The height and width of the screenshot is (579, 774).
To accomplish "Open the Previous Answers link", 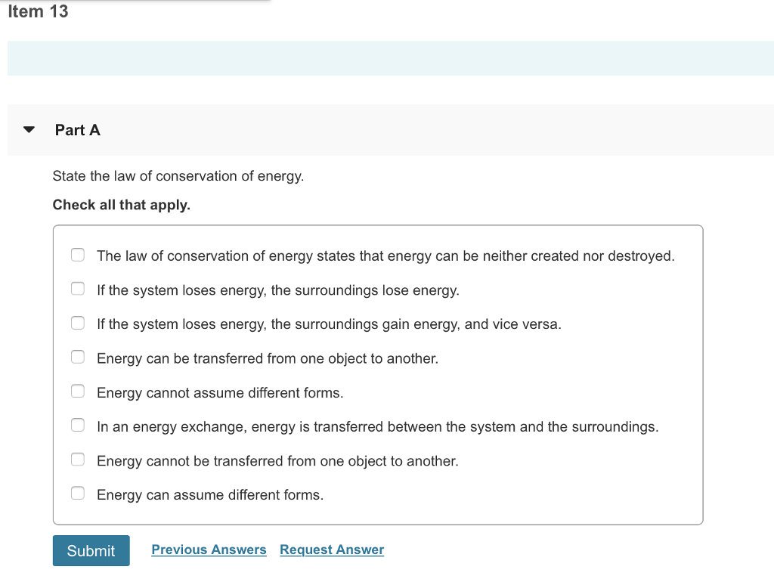I will pos(209,550).
